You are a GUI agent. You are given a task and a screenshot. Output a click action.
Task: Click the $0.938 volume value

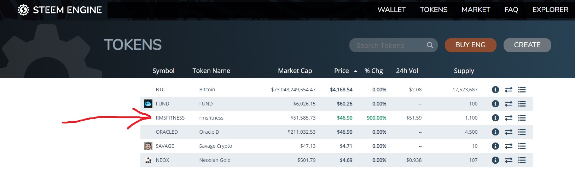414,160
